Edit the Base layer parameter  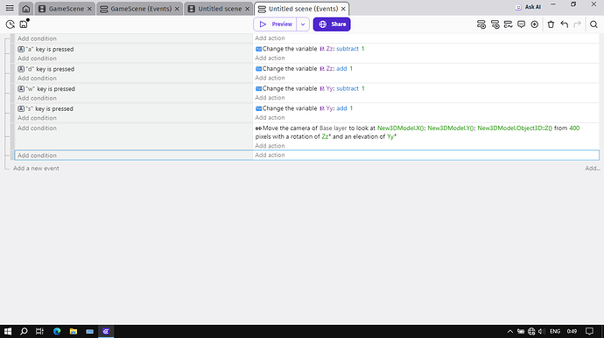[x=334, y=128]
